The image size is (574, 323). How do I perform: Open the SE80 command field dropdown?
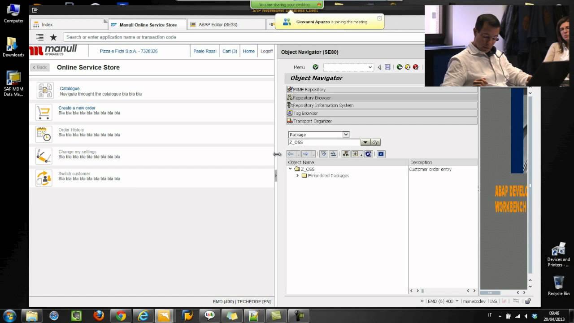coord(370,67)
